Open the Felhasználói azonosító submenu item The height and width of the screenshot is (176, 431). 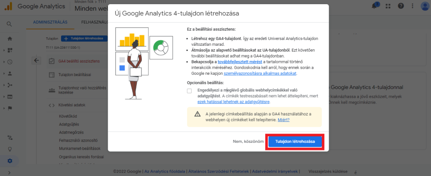tap(78, 140)
